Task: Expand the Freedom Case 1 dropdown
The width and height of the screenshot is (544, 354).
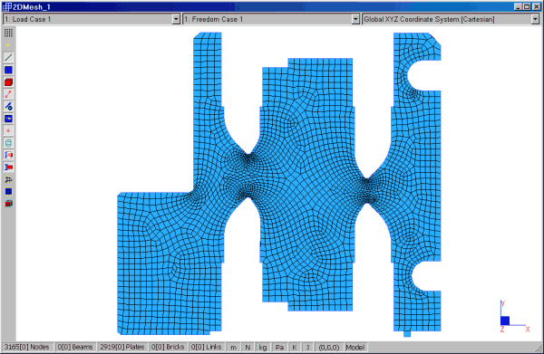Action: [355, 19]
